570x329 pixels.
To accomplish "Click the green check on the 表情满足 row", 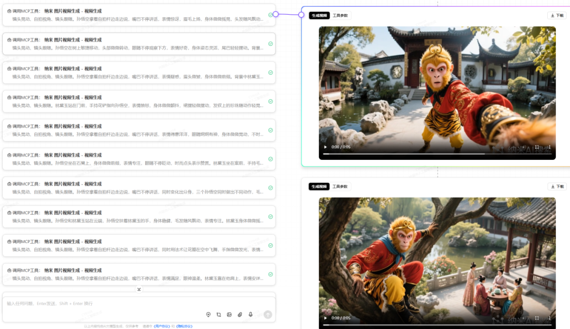I will click(270, 274).
